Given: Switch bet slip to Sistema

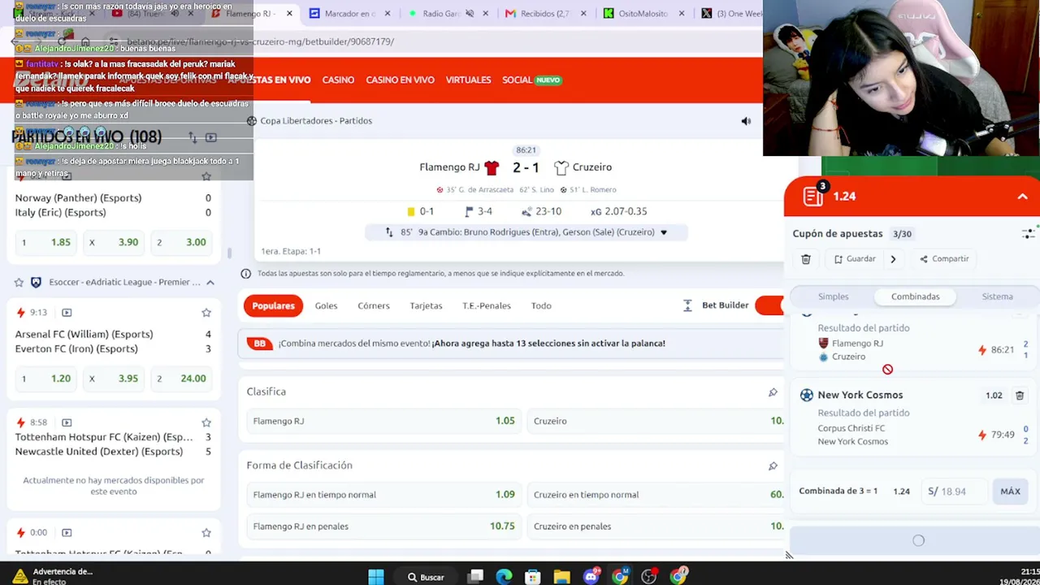Looking at the screenshot, I should [x=997, y=297].
